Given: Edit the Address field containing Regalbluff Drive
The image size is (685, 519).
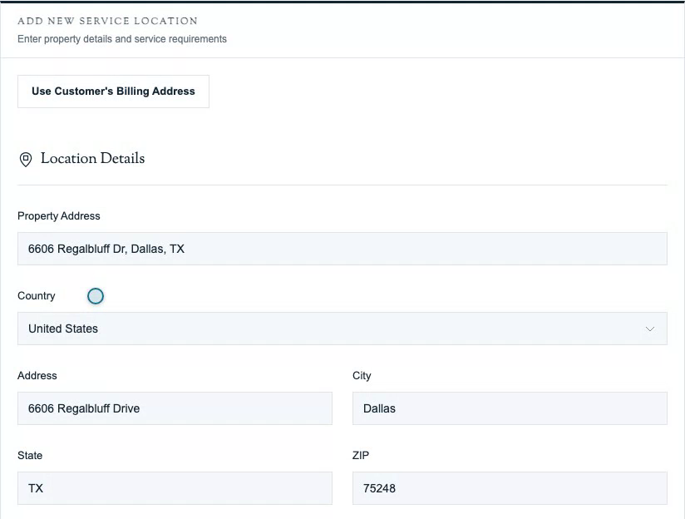Looking at the screenshot, I should tap(175, 408).
